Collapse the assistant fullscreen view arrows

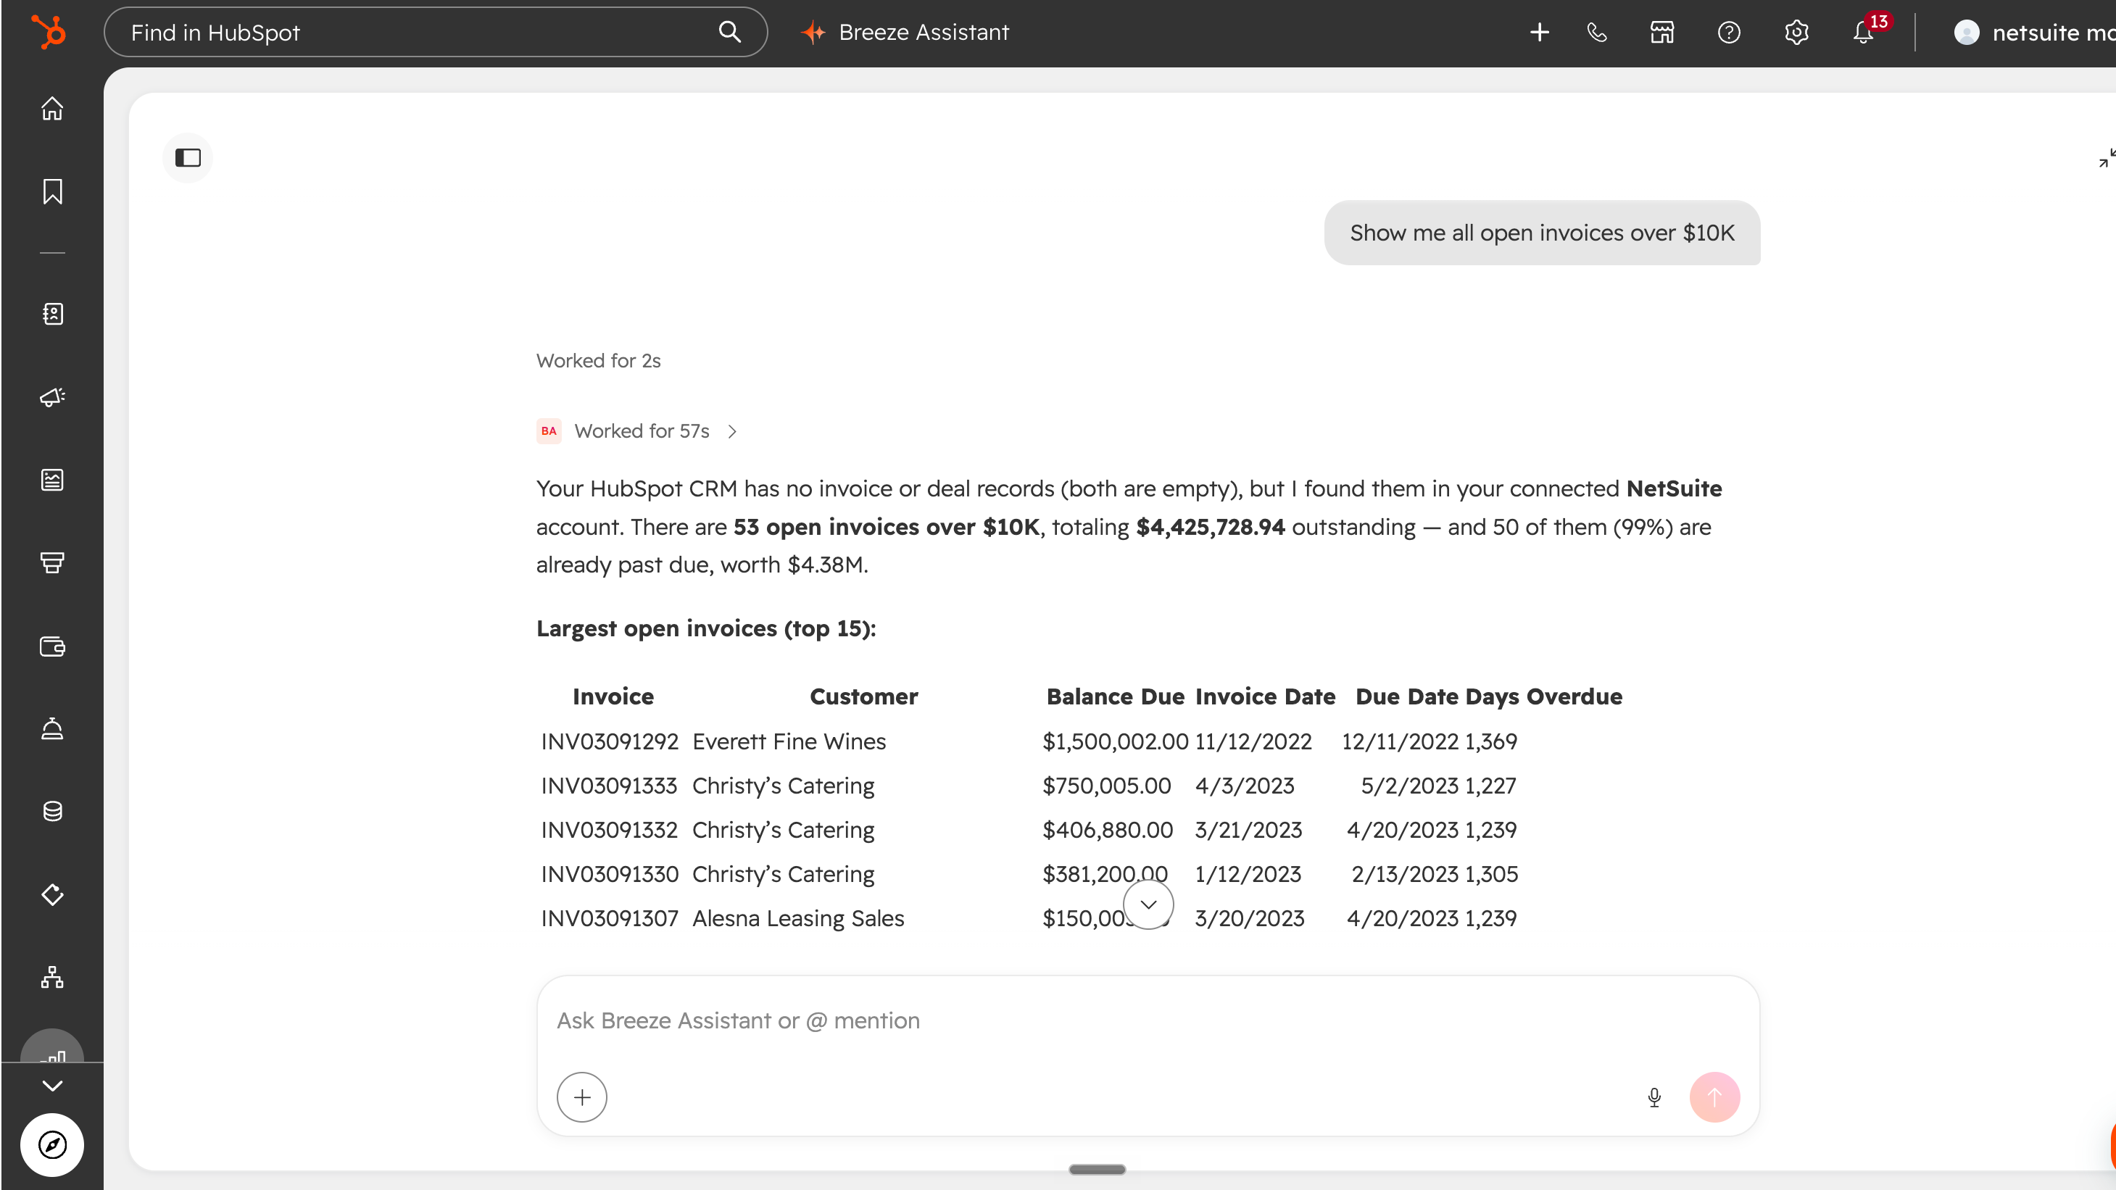[x=2107, y=158]
